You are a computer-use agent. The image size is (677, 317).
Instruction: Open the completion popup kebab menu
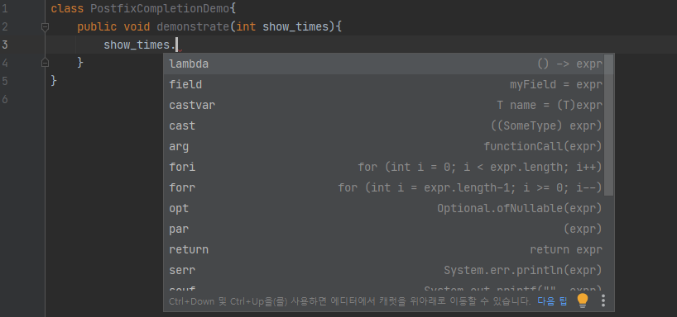pos(603,300)
